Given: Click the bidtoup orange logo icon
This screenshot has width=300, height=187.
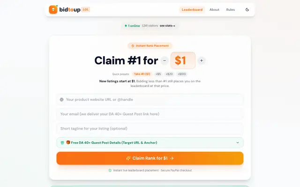Looking at the screenshot, I should 53,9.
